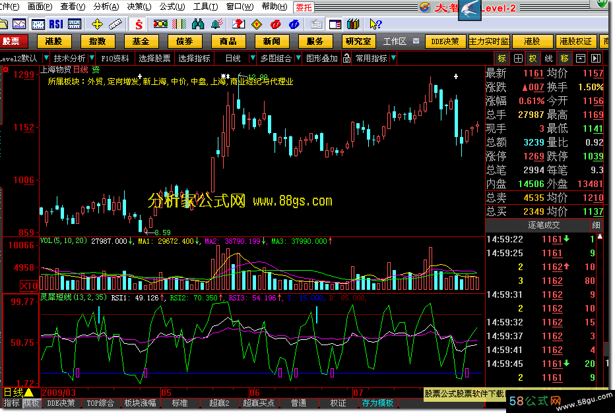Toggle the 线 button
The image size is (615, 413).
tap(548, 59)
